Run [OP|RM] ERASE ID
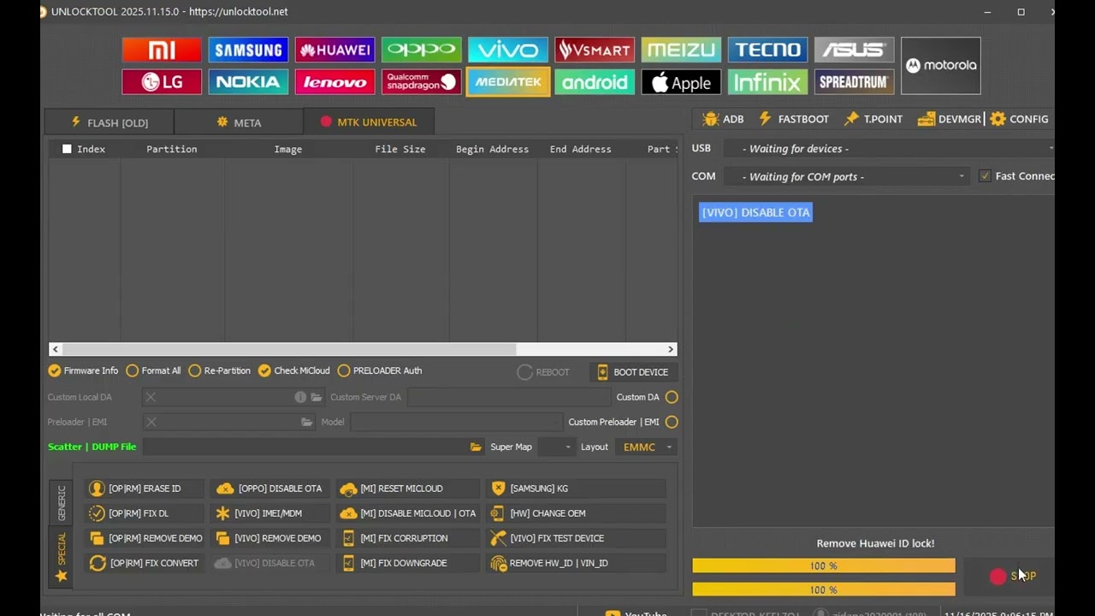Viewport: 1095px width, 616px height. tap(145, 489)
